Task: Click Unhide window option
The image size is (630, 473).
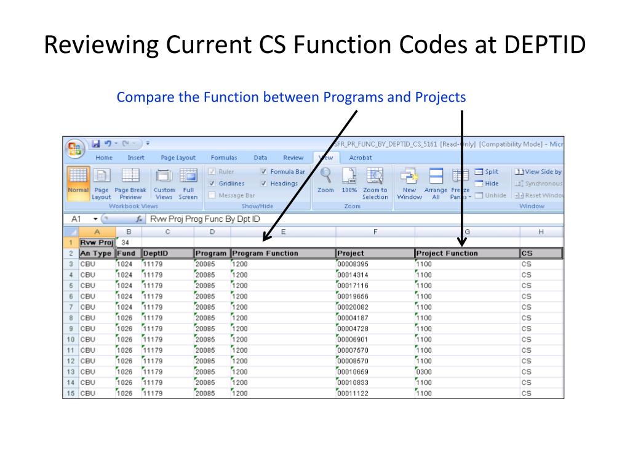Action: [x=490, y=195]
